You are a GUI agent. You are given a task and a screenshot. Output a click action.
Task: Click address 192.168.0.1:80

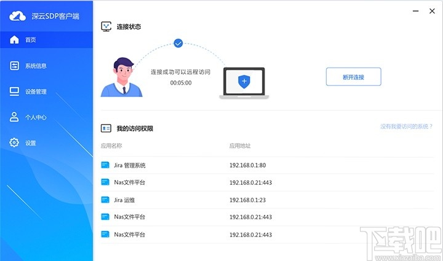coord(247,165)
